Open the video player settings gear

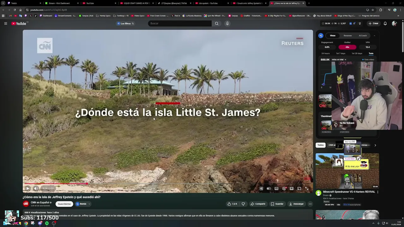point(284,189)
